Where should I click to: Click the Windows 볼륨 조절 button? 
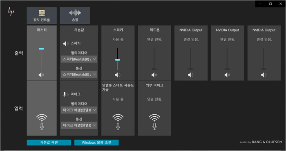pos(96,142)
